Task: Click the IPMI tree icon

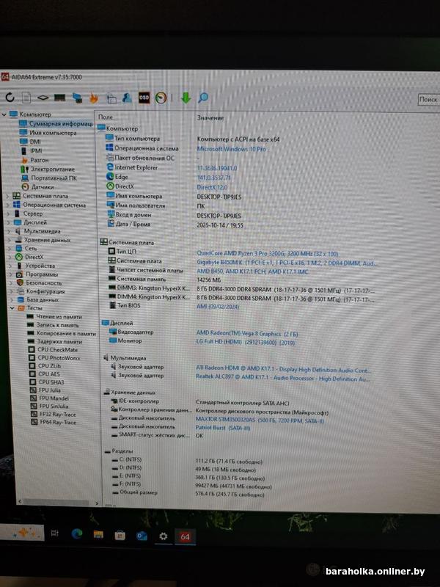Action: 24,151
